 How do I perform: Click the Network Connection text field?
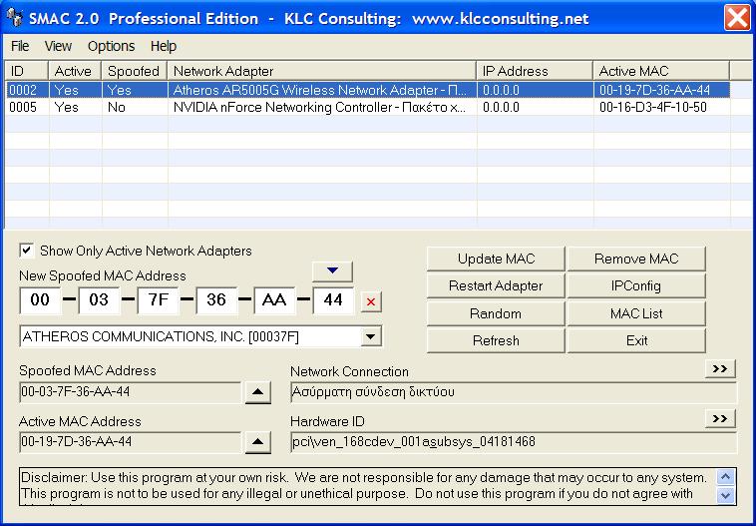(514, 392)
